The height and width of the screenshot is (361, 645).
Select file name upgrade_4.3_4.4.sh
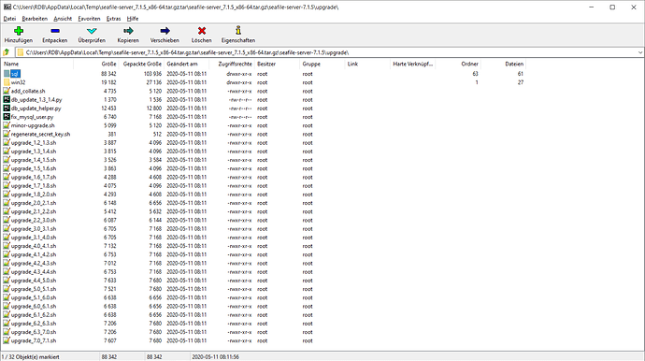click(x=34, y=271)
